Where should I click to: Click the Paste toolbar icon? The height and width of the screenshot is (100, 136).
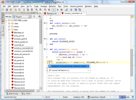32,10
